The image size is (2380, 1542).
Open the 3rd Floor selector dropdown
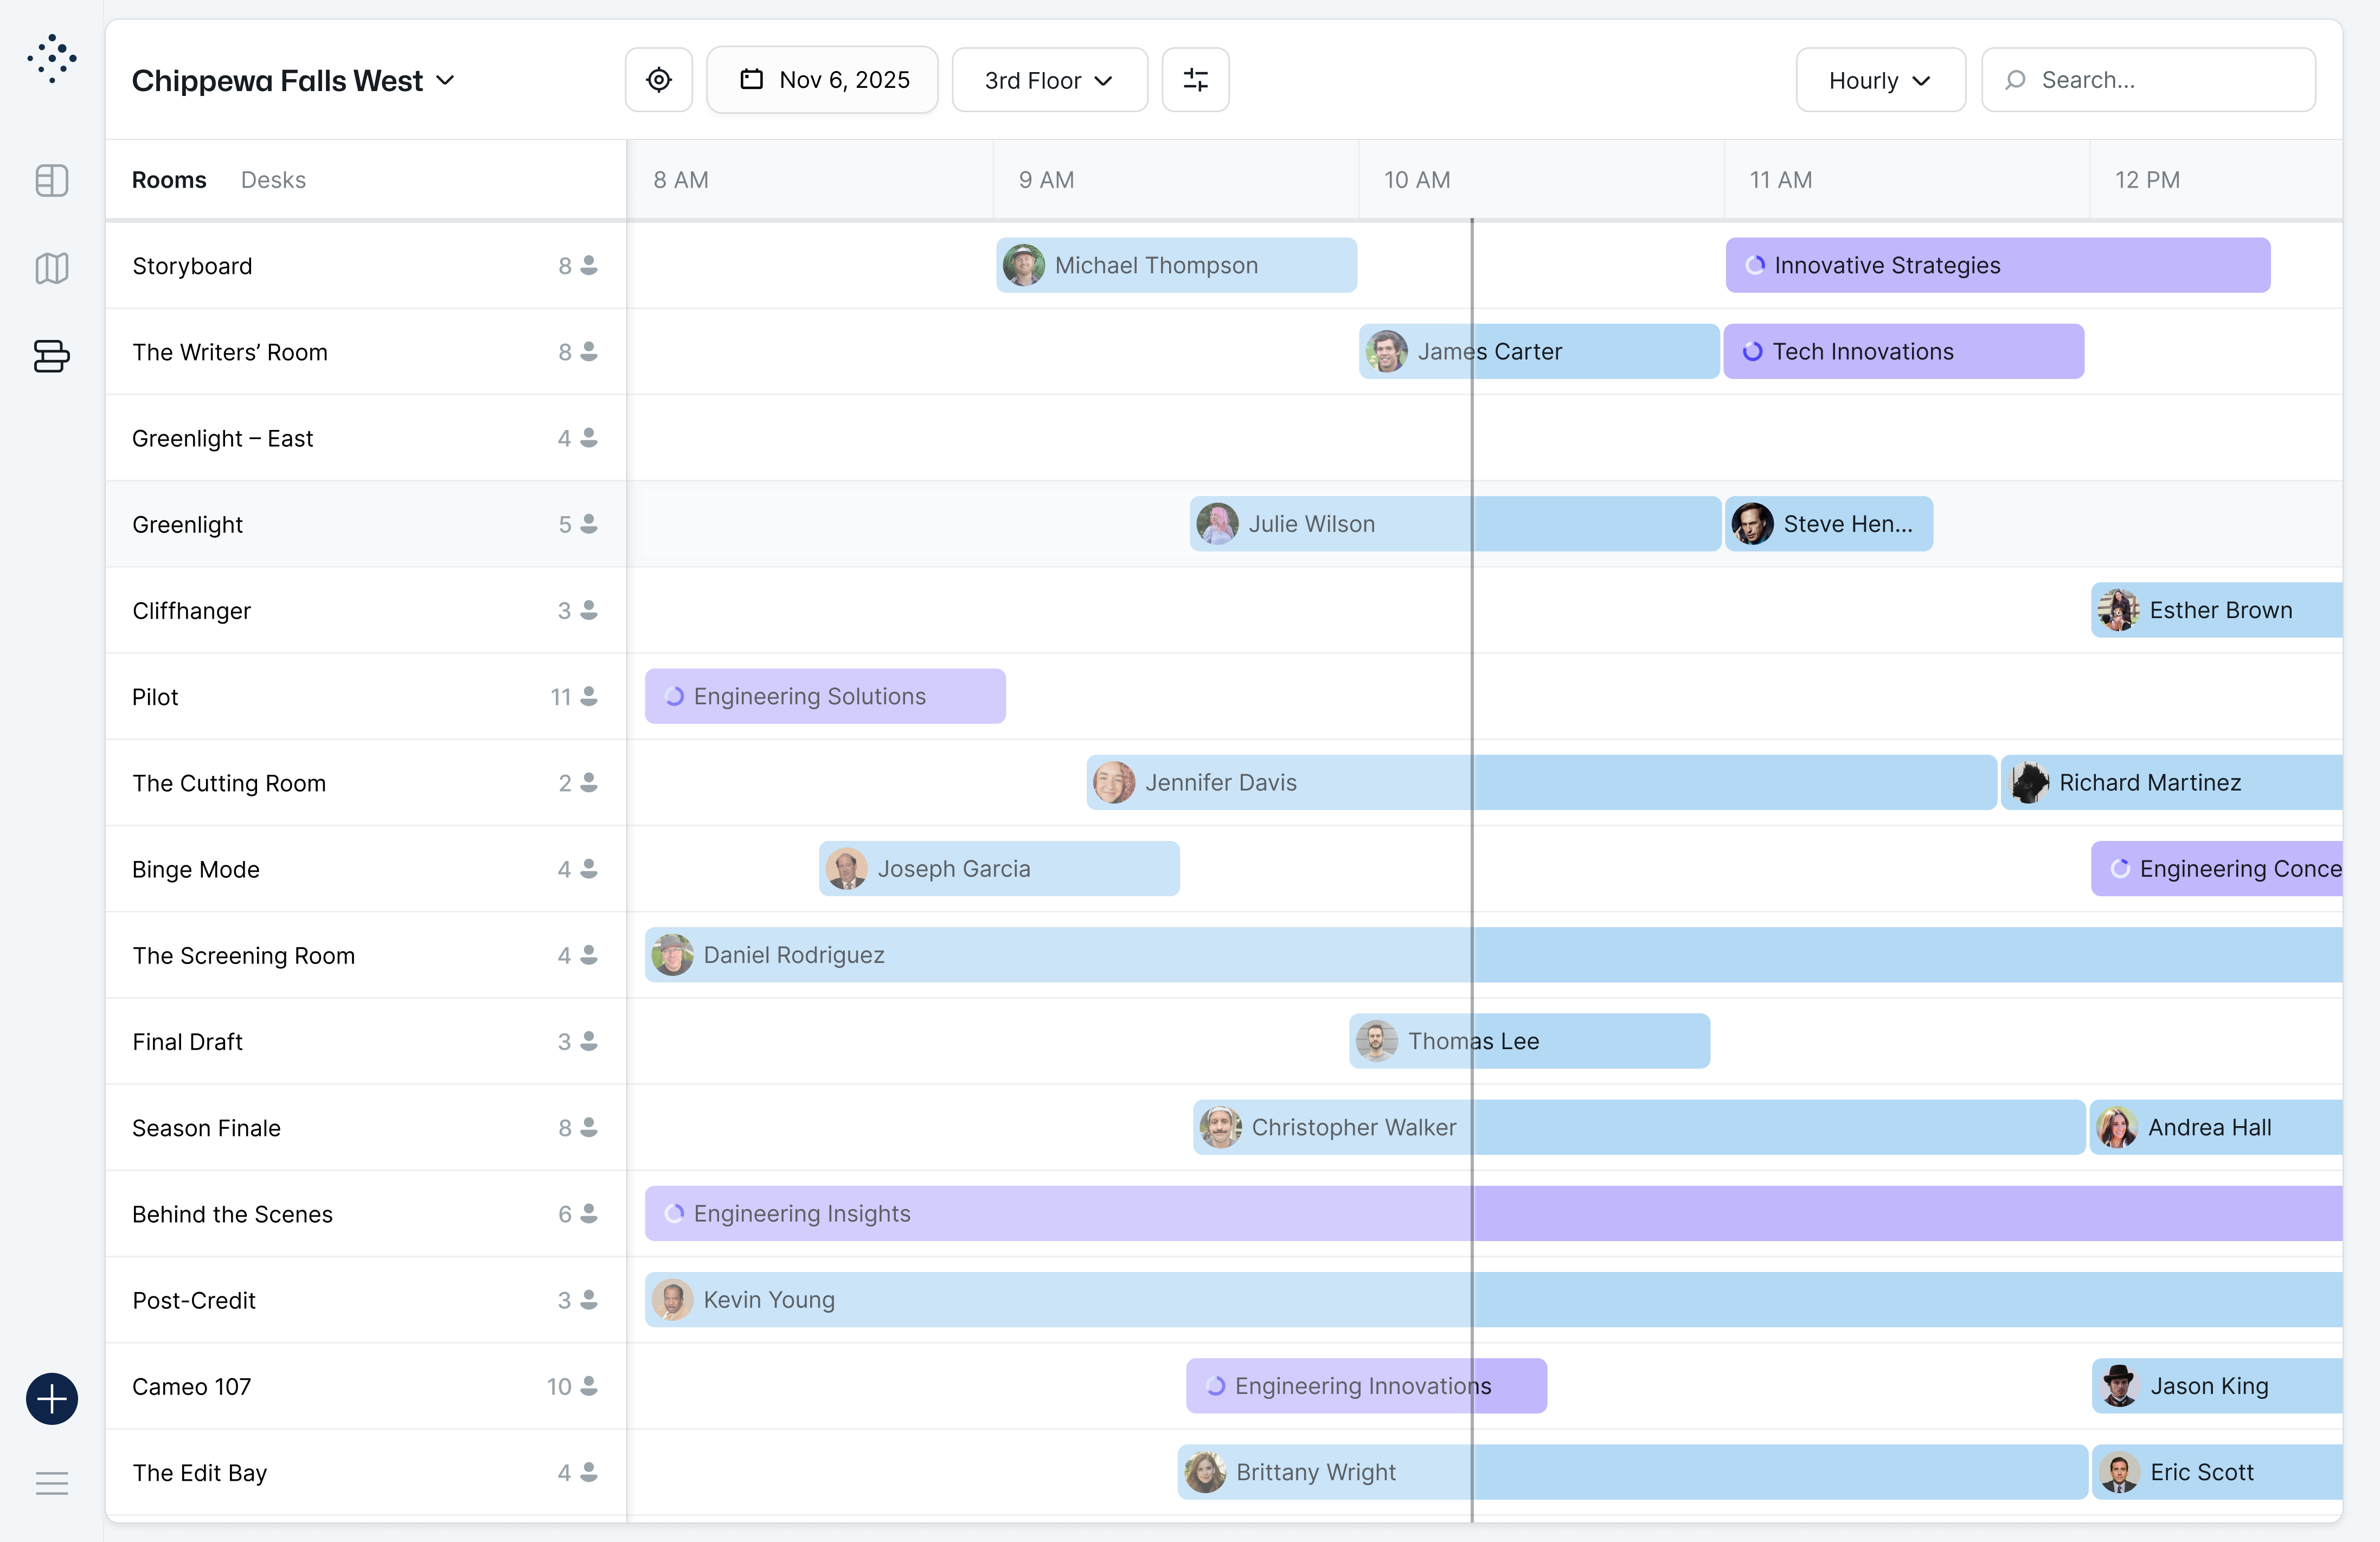pos(1049,80)
